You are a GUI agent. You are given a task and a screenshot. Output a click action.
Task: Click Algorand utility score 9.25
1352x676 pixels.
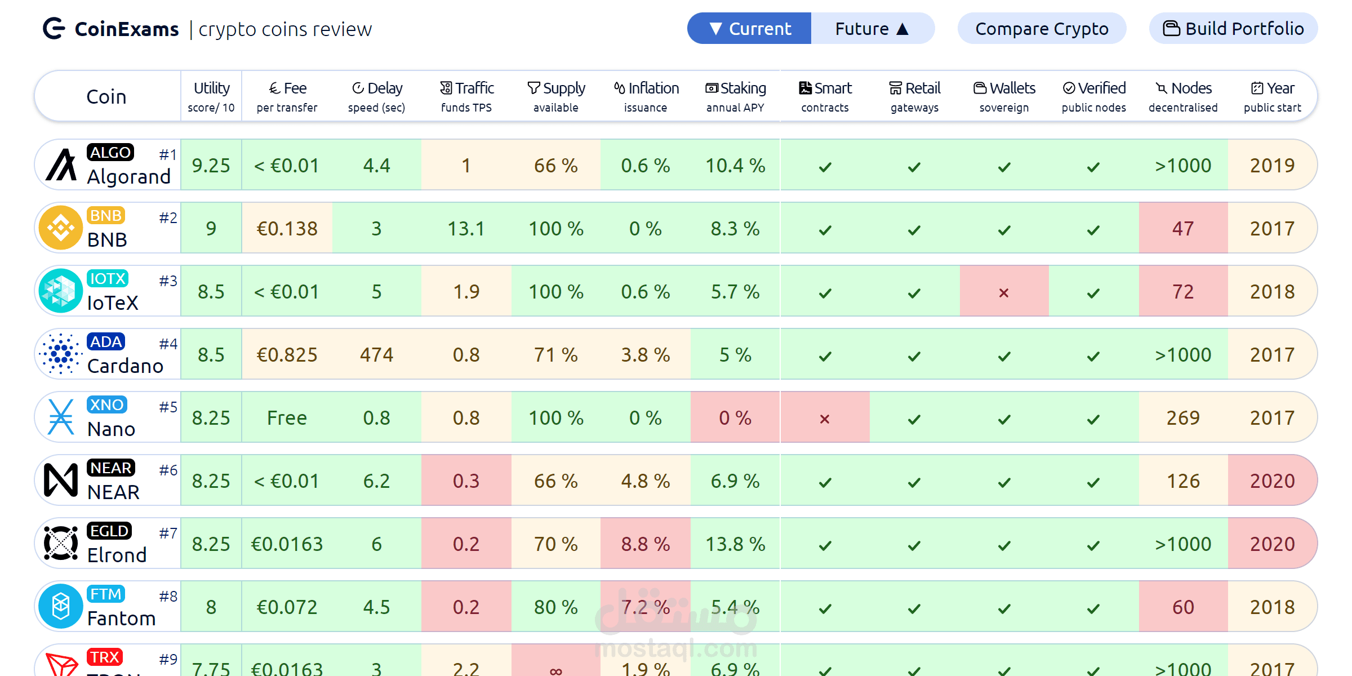point(211,165)
